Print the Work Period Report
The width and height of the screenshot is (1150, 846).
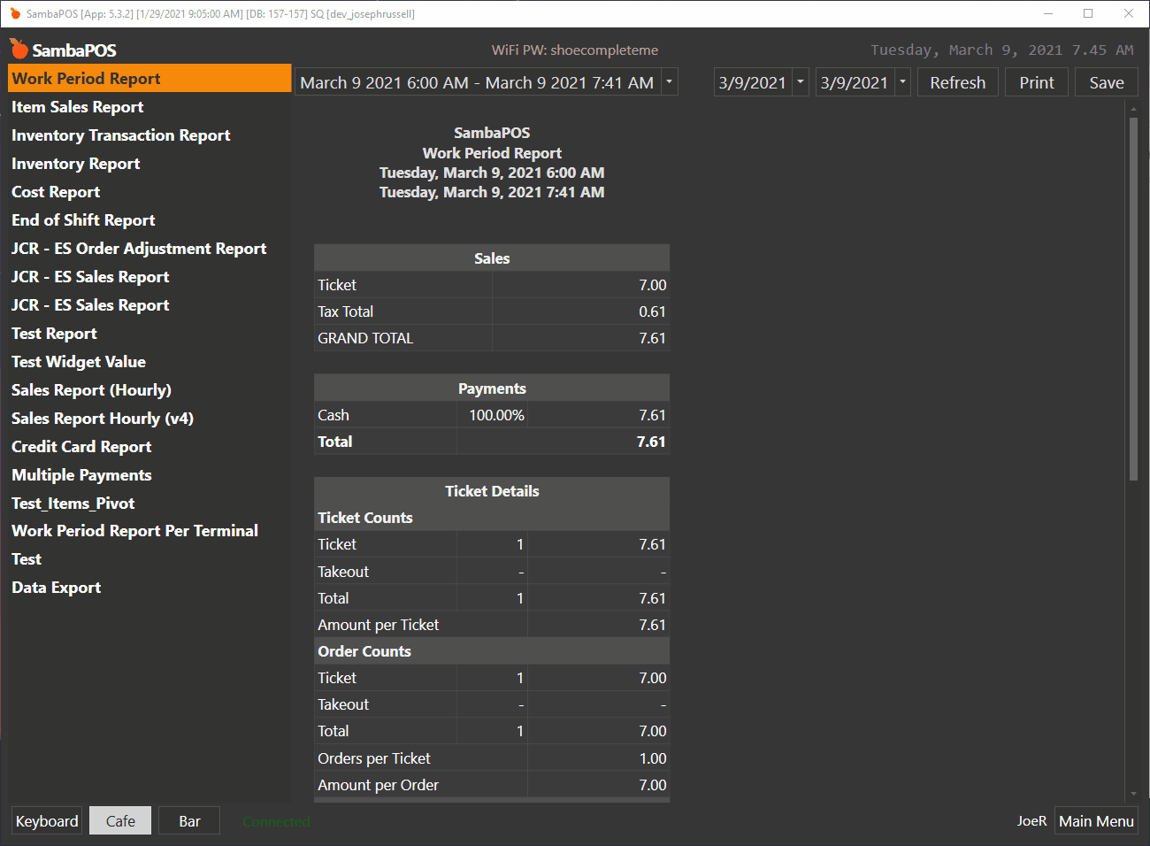point(1036,82)
